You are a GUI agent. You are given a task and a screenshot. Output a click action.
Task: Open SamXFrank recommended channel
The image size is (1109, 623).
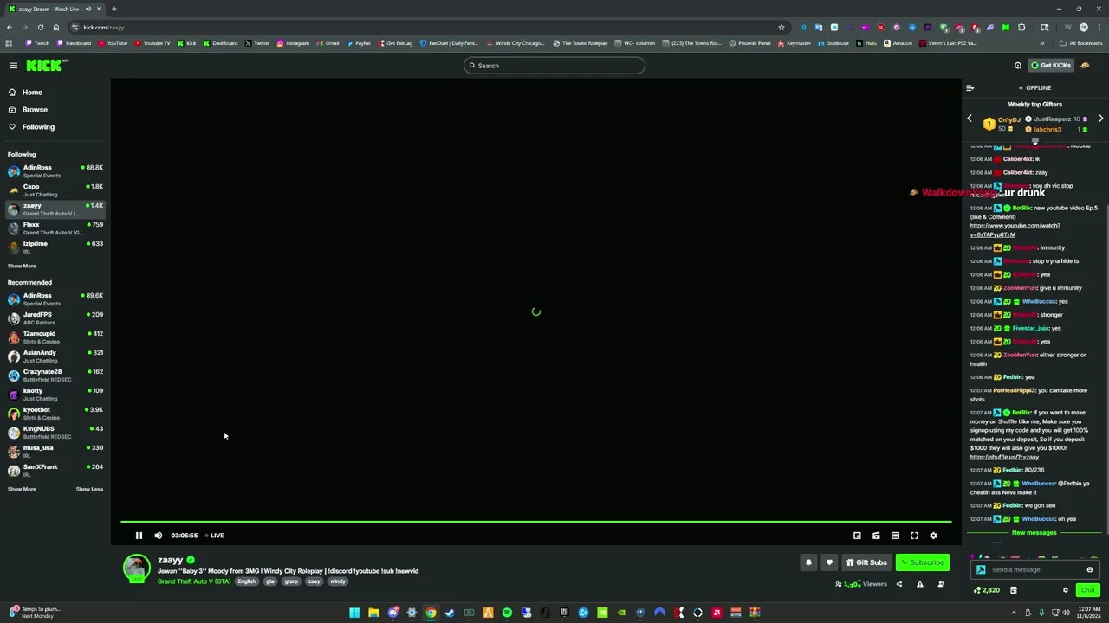click(x=55, y=471)
